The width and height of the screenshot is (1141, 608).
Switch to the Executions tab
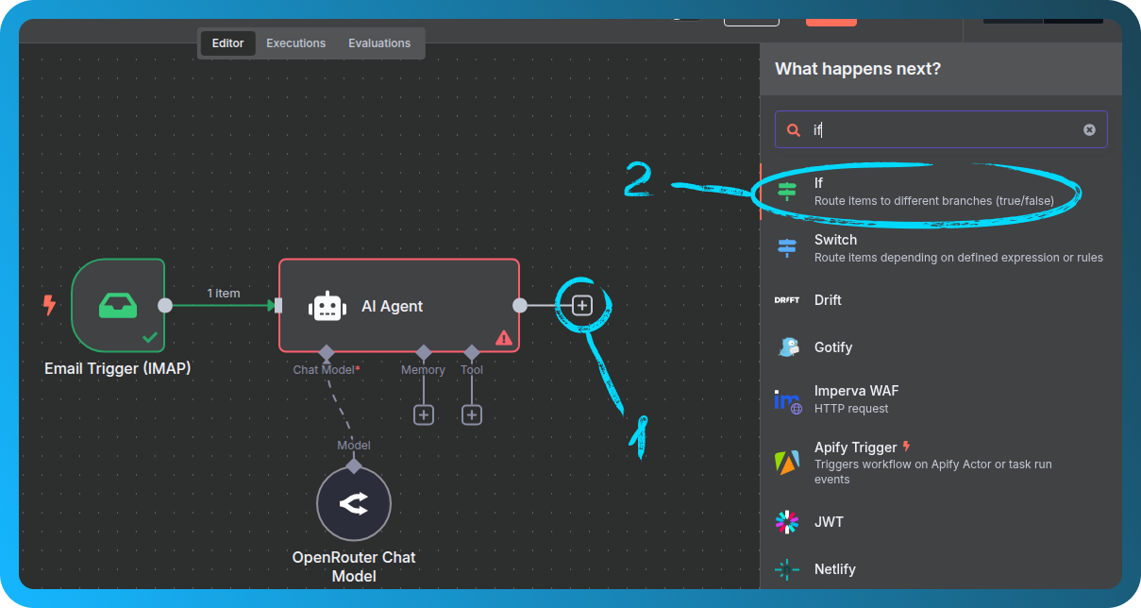click(295, 42)
